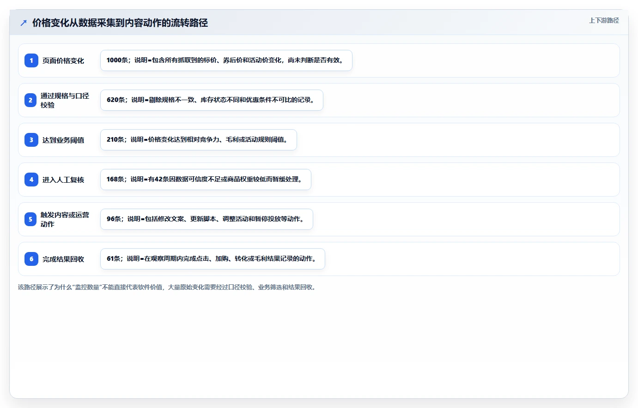The height and width of the screenshot is (408, 638).
Task: Select step badge 5 触发内容或运营动作
Action: pos(30,219)
